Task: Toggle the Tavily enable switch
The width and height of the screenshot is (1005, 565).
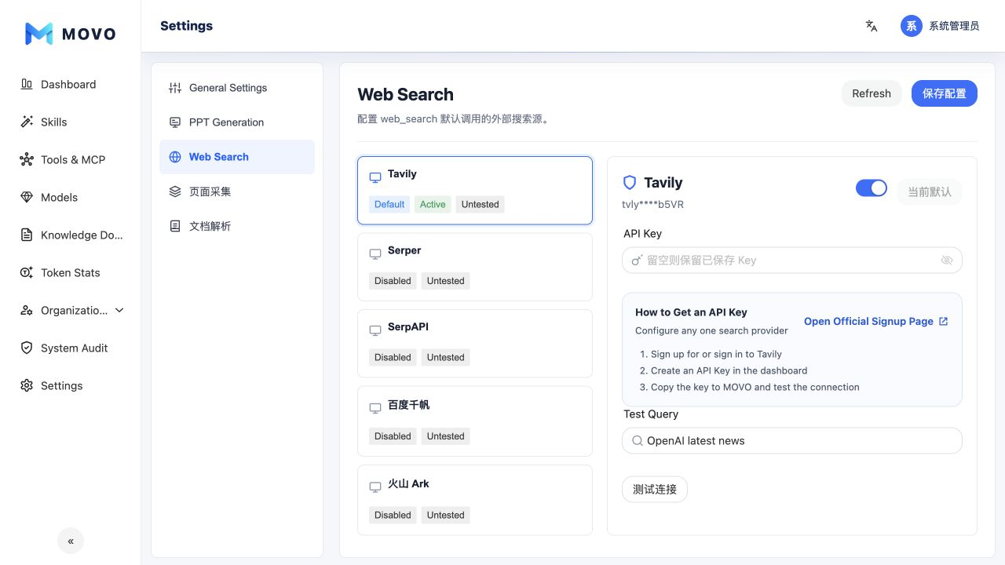Action: [872, 188]
